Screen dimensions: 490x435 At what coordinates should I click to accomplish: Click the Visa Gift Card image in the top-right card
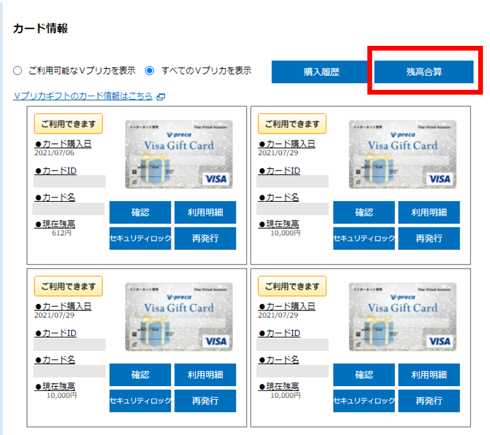coord(403,155)
